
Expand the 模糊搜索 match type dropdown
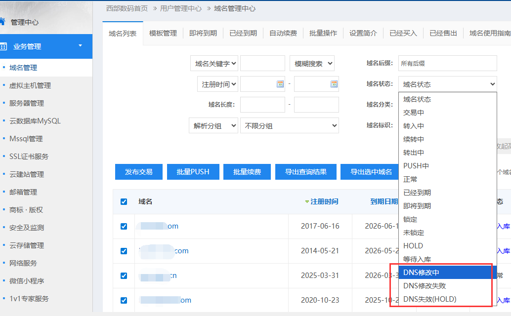pos(312,63)
